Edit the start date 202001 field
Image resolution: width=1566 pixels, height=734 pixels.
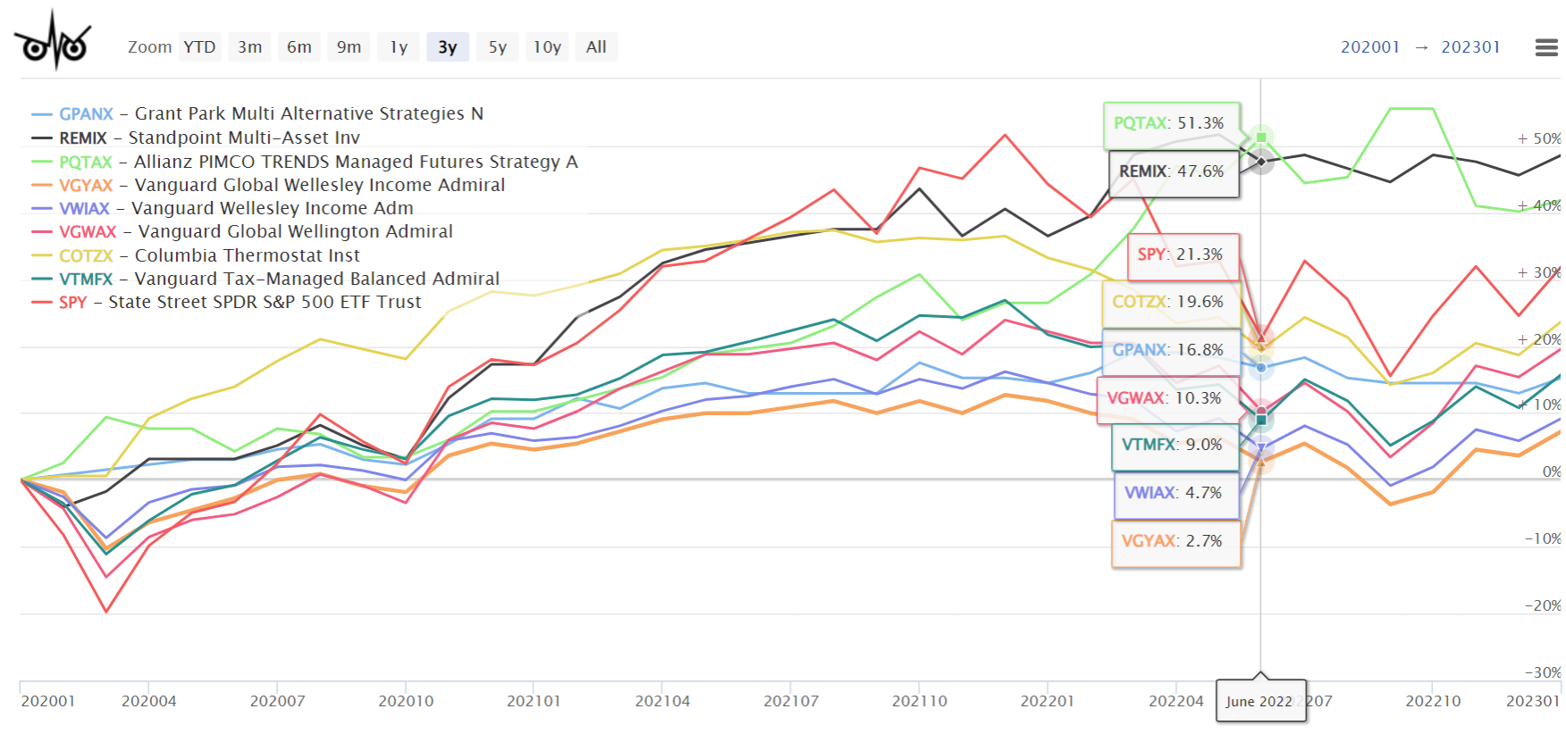coord(1370,47)
